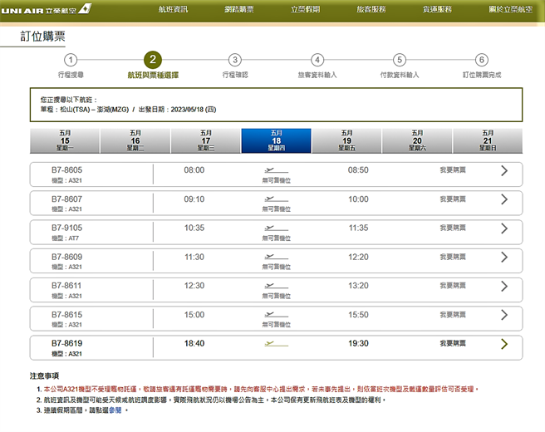Open chevron arrow for flight B7-9105
Image resolution: width=545 pixels, height=432 pixels.
point(504,228)
